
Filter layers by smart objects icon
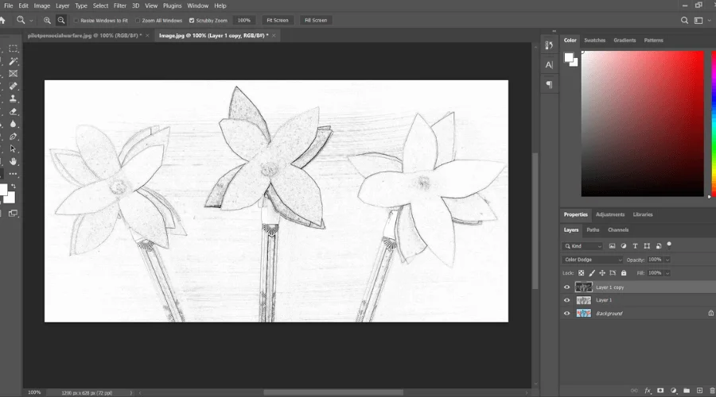pos(659,246)
